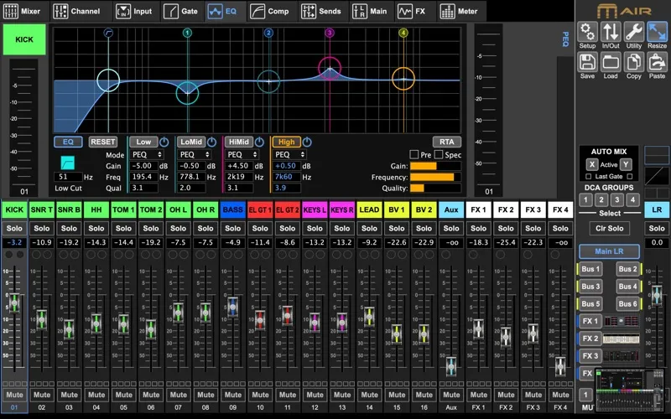Click the Save floppy disk icon
Image resolution: width=671 pixels, height=419 pixels.
pos(587,62)
